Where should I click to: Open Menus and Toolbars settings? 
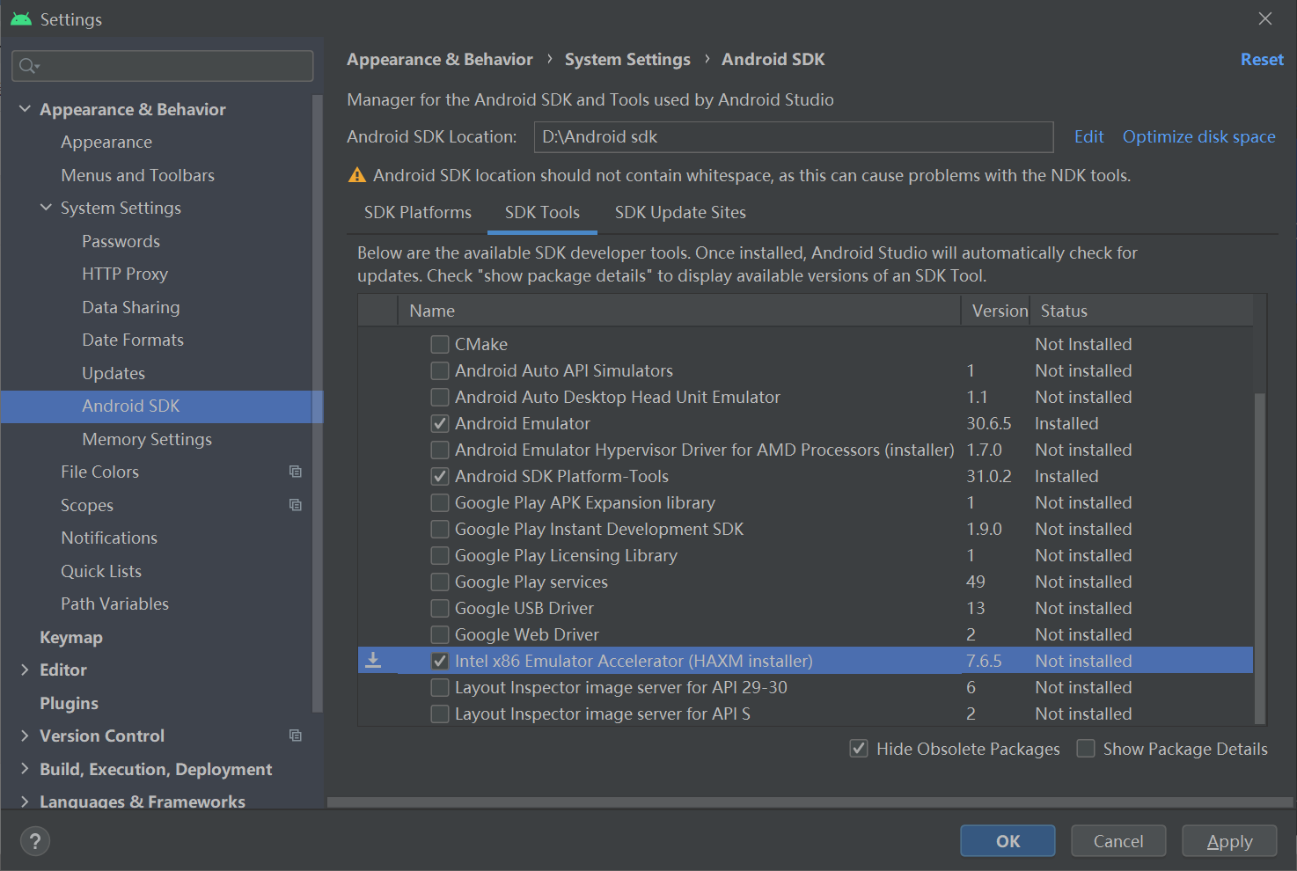pyautogui.click(x=137, y=175)
